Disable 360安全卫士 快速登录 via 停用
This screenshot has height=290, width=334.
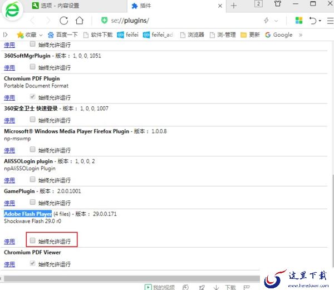click(9, 121)
